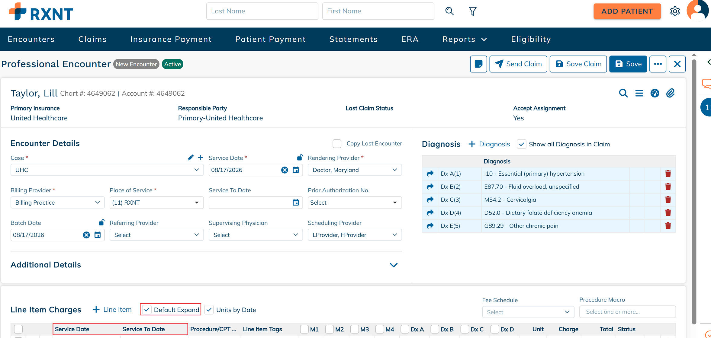This screenshot has height=338, width=711.
Task: Click the Last Name search field
Action: [262, 11]
